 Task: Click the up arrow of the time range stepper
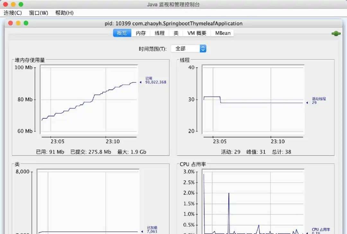click(203, 47)
